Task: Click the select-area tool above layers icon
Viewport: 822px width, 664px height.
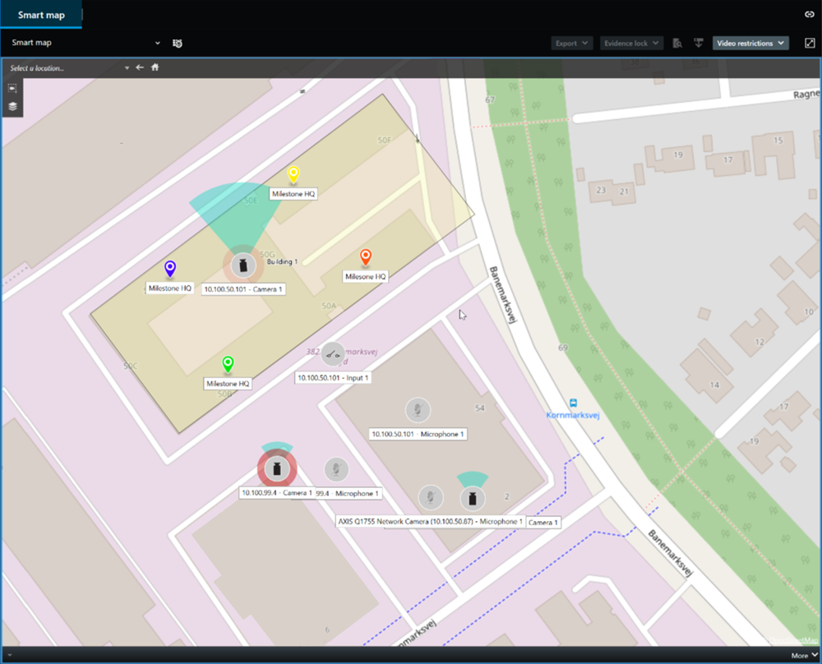Action: point(12,88)
